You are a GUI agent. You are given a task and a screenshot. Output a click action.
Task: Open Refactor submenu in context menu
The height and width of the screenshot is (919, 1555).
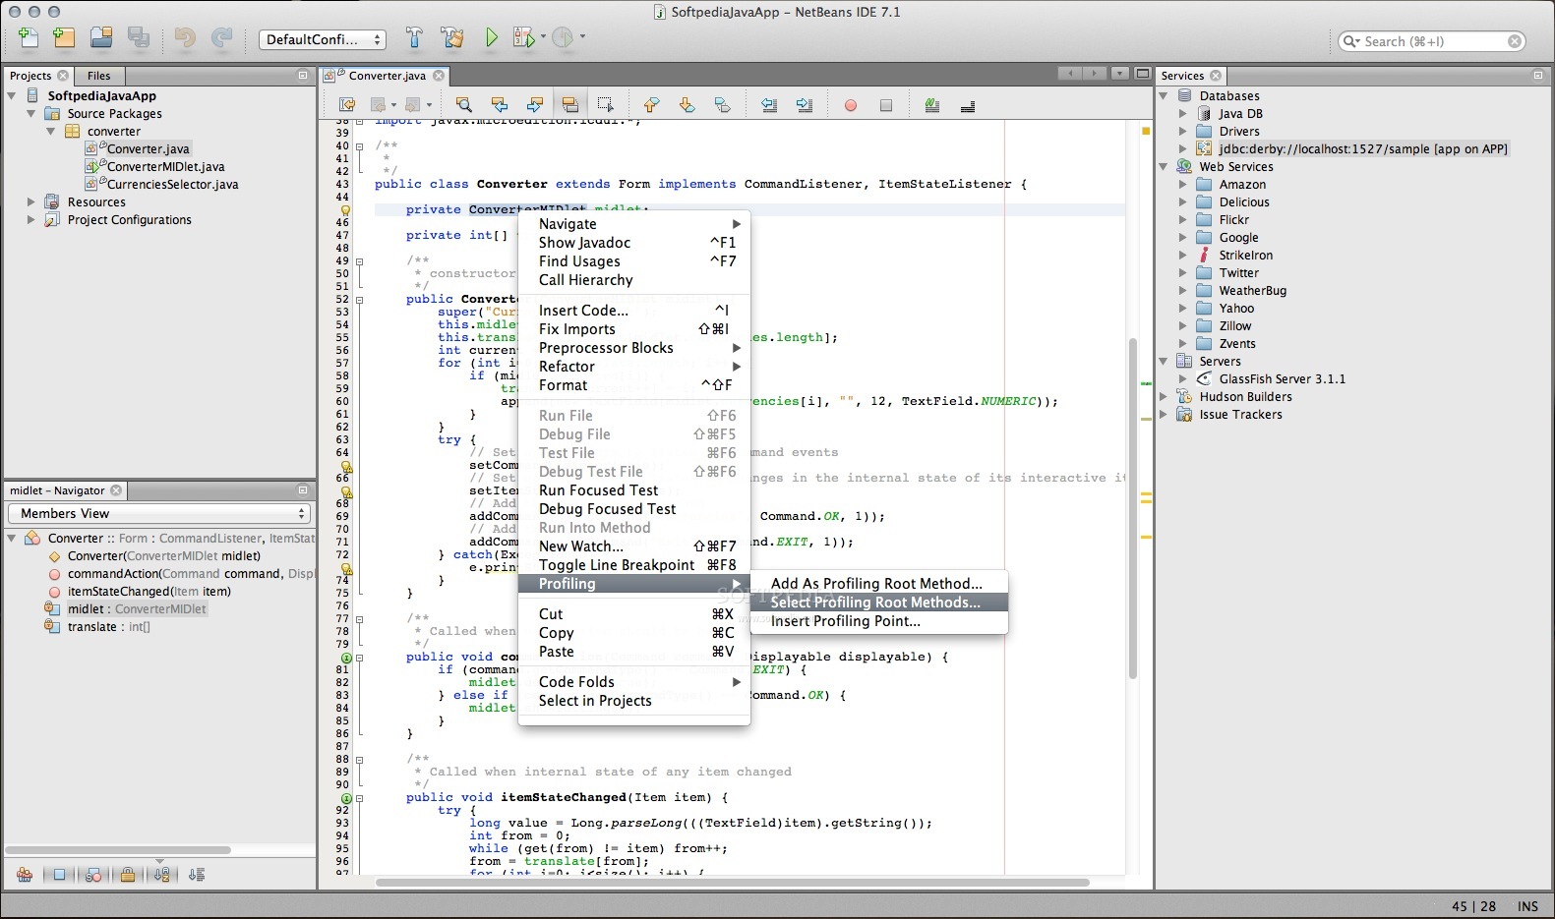634,367
